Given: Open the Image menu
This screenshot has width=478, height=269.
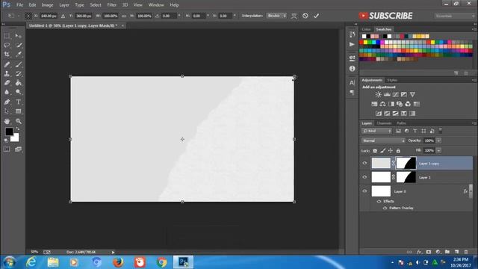Looking at the screenshot, I should tap(47, 5).
